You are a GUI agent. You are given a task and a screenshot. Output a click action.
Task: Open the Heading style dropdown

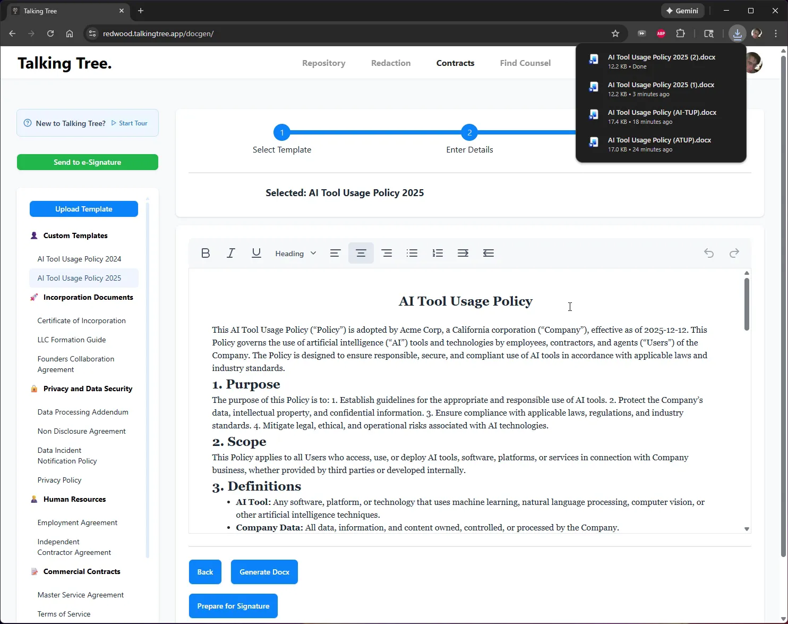[x=295, y=254]
